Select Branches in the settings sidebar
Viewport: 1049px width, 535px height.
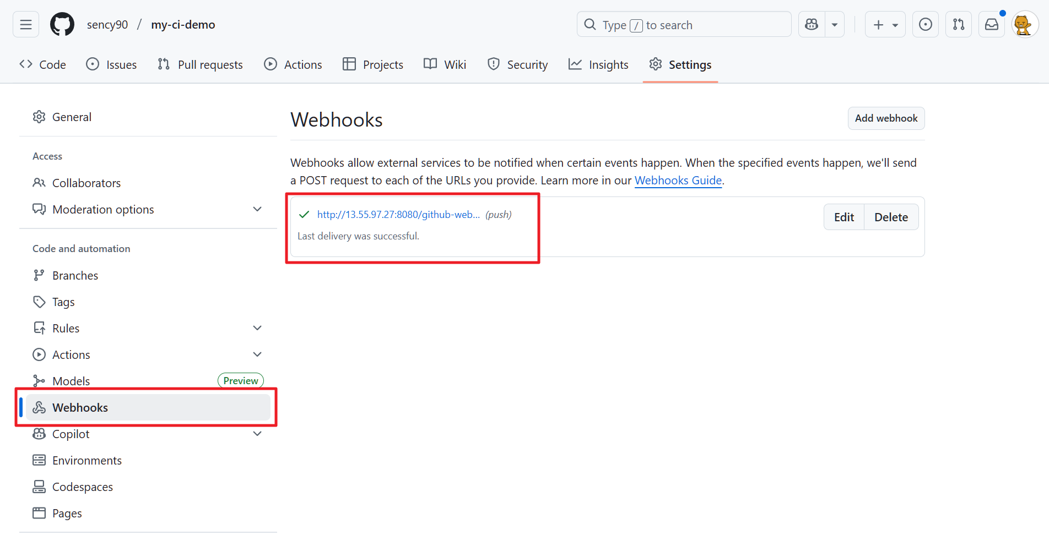coord(75,275)
